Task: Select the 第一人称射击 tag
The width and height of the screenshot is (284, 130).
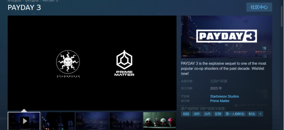Action: [x=235, y=114]
